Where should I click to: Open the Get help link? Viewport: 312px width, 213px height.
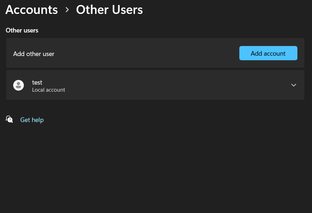(32, 120)
